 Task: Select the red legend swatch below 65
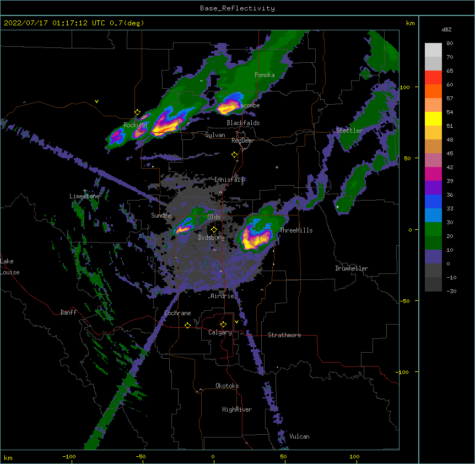click(x=433, y=78)
